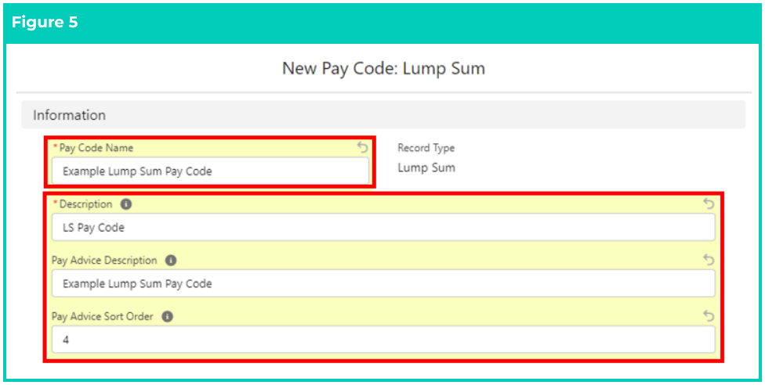Click the New Pay Code: Lump Sum title
Screen dimensions: 765x385
[383, 69]
